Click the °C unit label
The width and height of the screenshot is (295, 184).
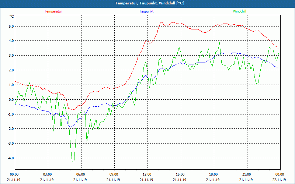click(x=12, y=17)
